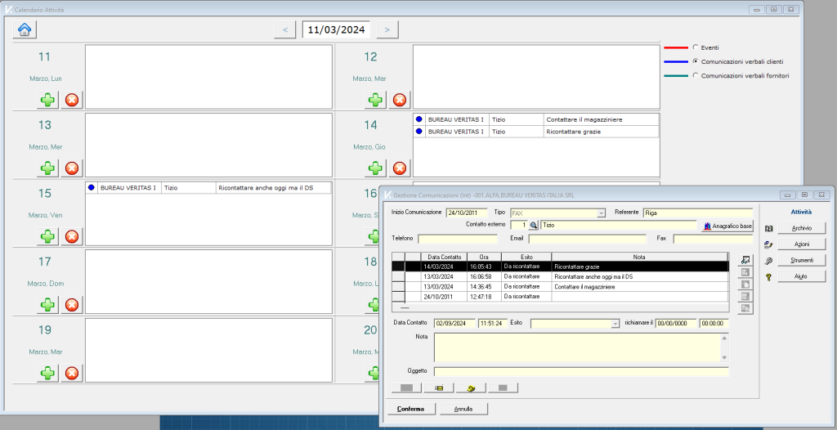The height and width of the screenshot is (430, 837).
Task: Open the Strumenti activity menu
Action: point(802,261)
